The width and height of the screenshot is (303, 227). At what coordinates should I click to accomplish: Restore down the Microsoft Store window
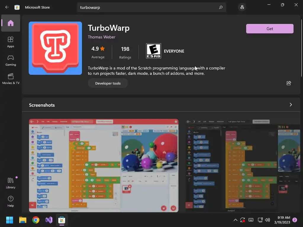pyautogui.click(x=282, y=5)
